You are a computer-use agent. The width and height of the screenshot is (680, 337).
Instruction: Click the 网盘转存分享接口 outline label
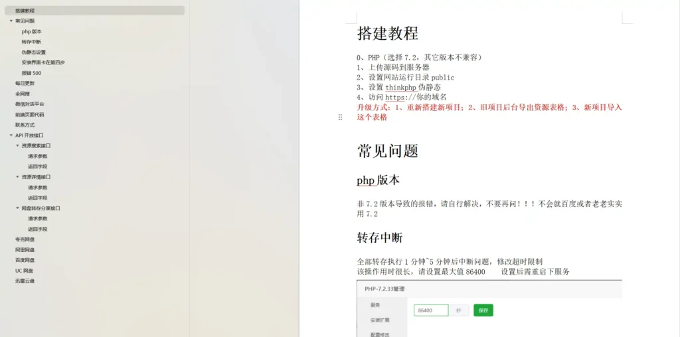pyautogui.click(x=41, y=208)
